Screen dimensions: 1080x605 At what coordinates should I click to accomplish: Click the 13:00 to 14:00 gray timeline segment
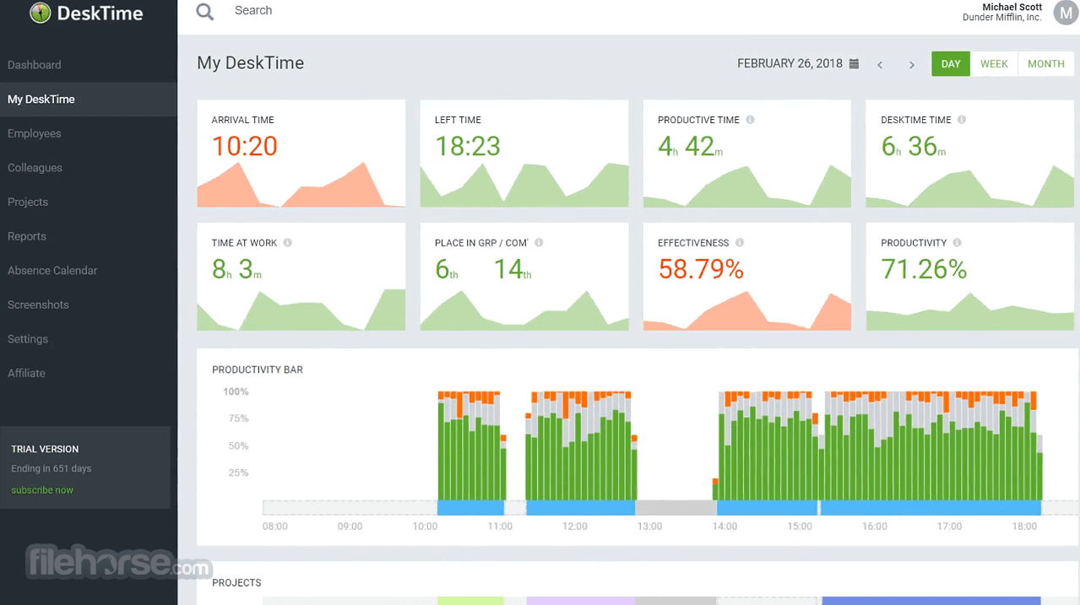pos(676,508)
